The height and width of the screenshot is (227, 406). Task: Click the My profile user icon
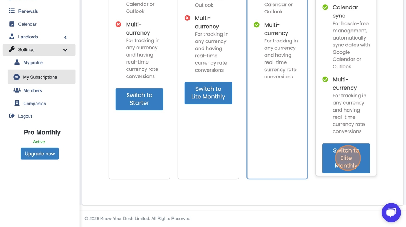click(17, 62)
